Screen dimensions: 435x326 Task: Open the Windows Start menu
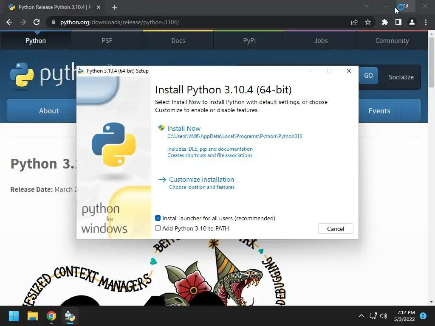14,316
